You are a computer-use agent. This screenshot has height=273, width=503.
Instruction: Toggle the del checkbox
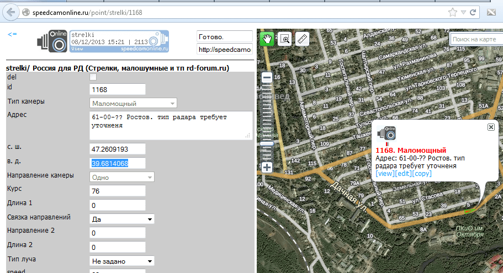pos(93,77)
